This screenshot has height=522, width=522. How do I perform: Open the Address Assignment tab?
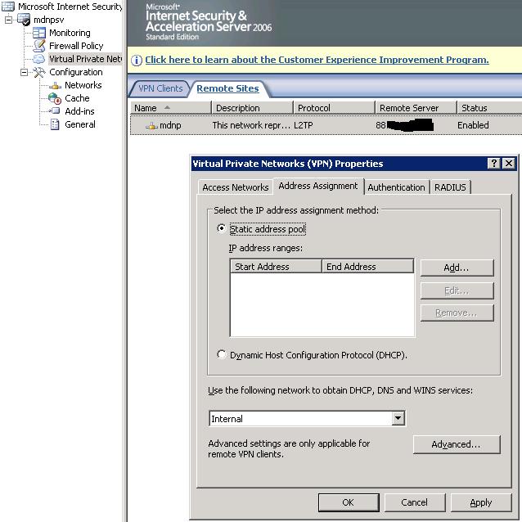(318, 186)
